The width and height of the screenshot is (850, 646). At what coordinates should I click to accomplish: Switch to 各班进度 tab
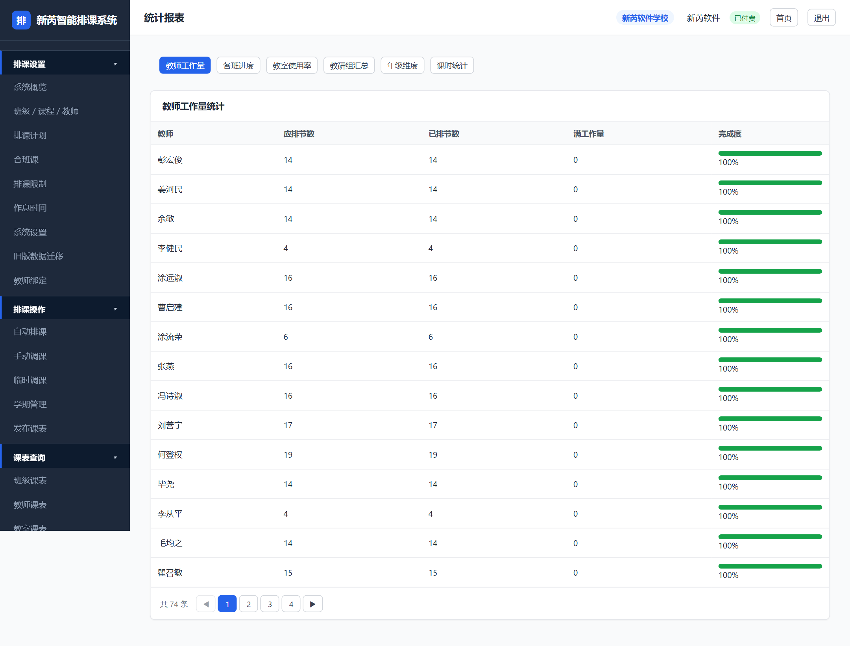pos(238,65)
